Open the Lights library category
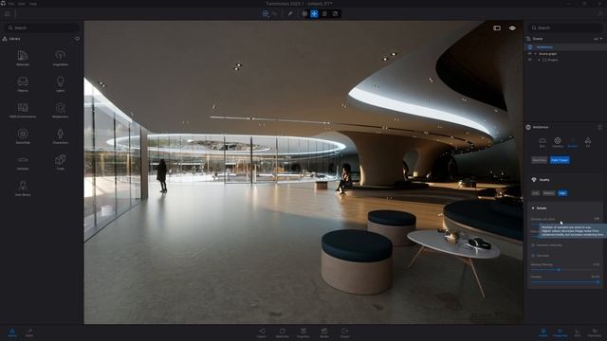The width and height of the screenshot is (607, 341). point(61,84)
